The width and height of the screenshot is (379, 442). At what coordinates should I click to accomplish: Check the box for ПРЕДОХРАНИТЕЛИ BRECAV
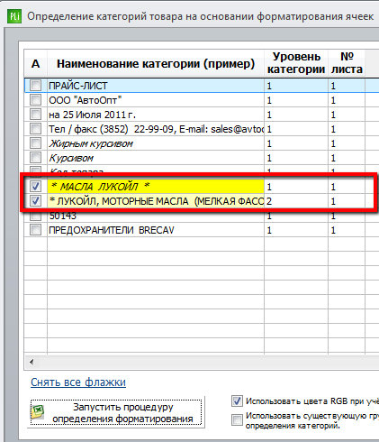35,230
